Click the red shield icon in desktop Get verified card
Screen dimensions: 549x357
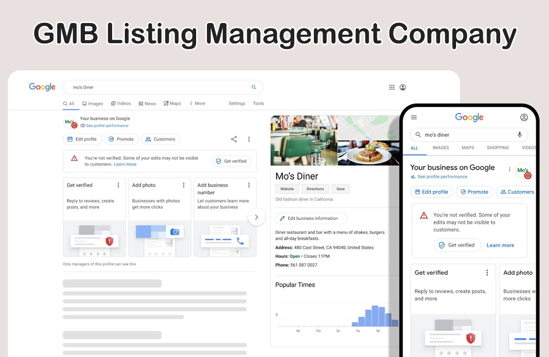point(110,241)
